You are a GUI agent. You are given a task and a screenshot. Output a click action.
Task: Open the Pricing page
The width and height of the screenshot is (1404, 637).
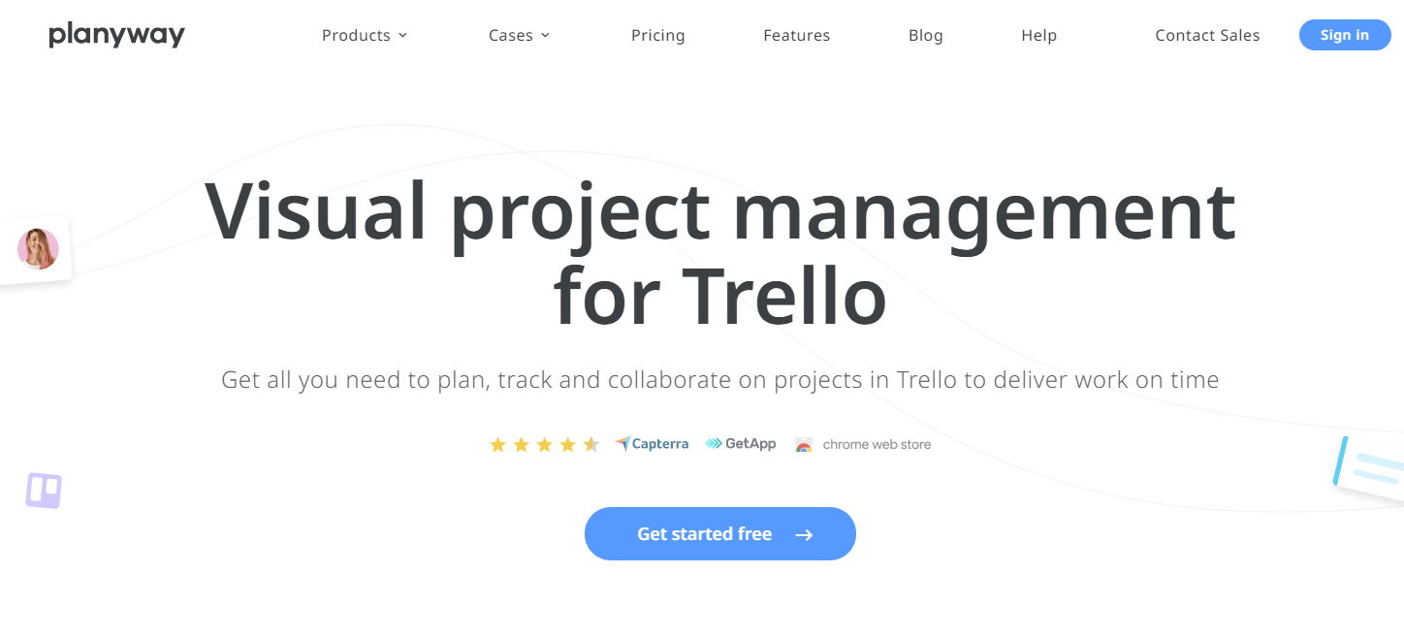pyautogui.click(x=657, y=36)
